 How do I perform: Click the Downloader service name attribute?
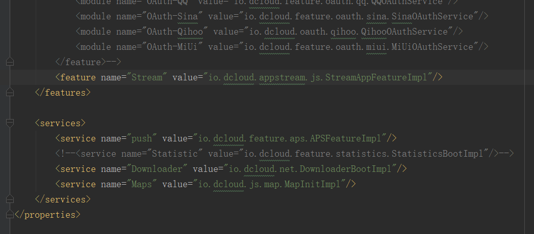(160, 169)
